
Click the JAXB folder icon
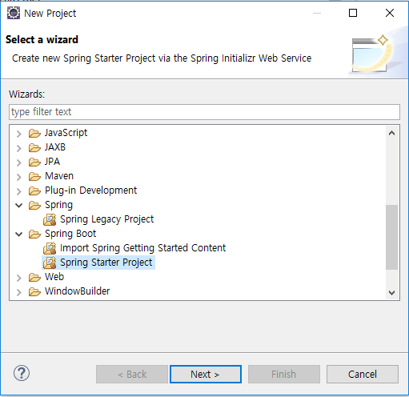[34, 147]
